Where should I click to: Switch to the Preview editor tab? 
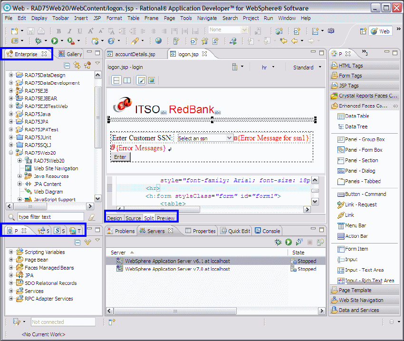pos(166,218)
